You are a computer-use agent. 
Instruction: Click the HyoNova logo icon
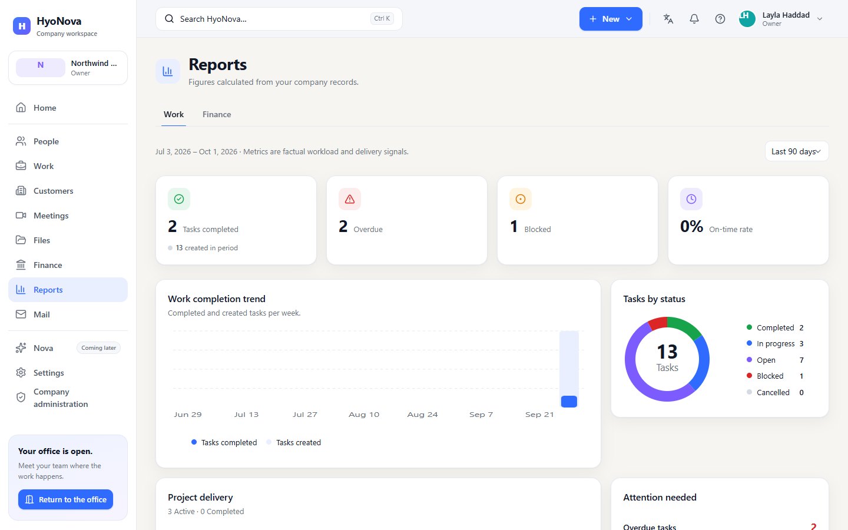[x=22, y=26]
